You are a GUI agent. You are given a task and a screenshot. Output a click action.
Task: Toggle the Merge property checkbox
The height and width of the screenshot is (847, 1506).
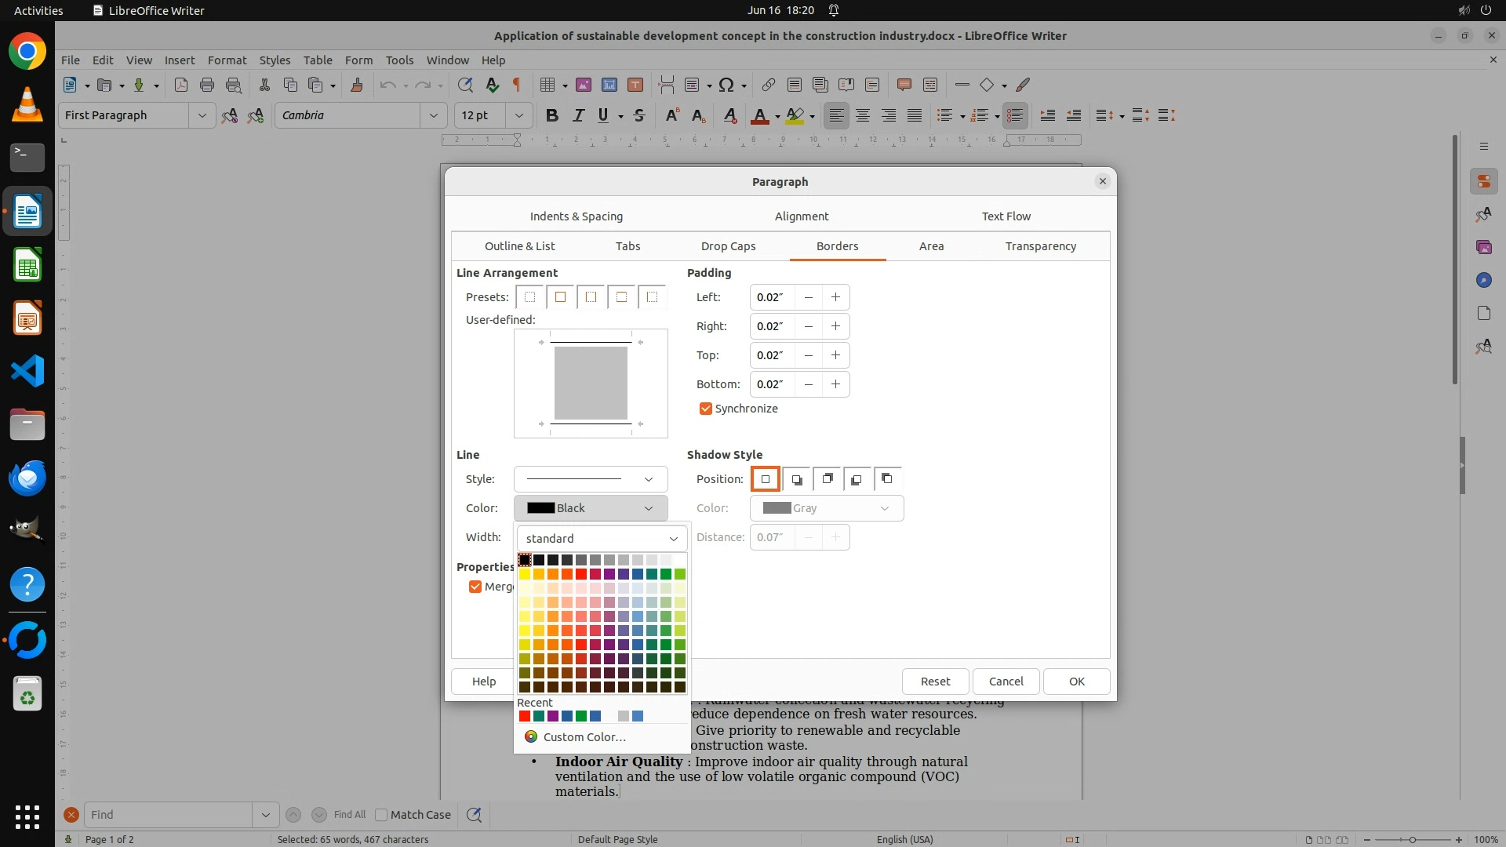coord(475,587)
